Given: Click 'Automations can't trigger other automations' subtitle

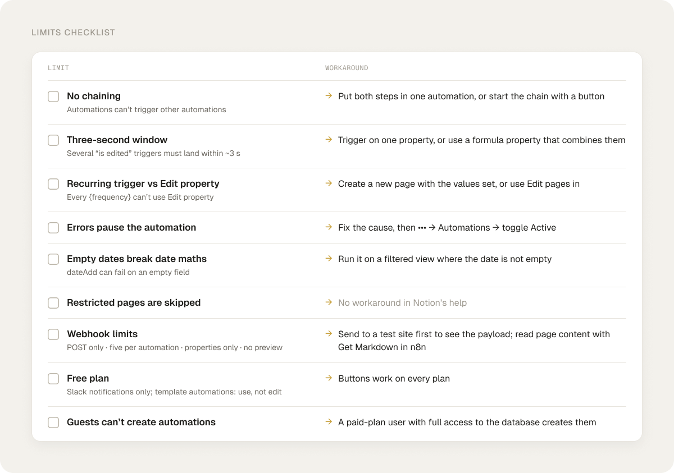Looking at the screenshot, I should 147,109.
